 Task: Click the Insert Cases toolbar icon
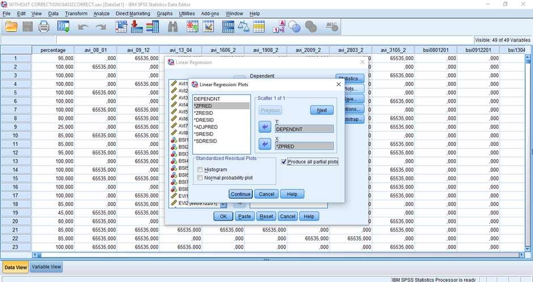pyautogui.click(x=192, y=27)
